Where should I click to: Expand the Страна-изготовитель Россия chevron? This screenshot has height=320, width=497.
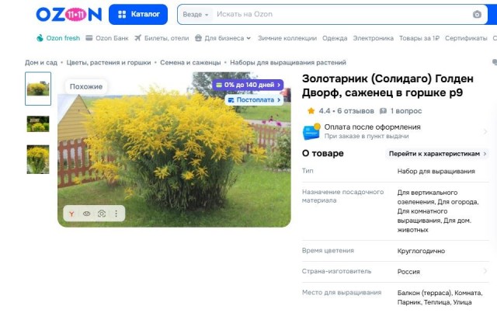pos(485,271)
